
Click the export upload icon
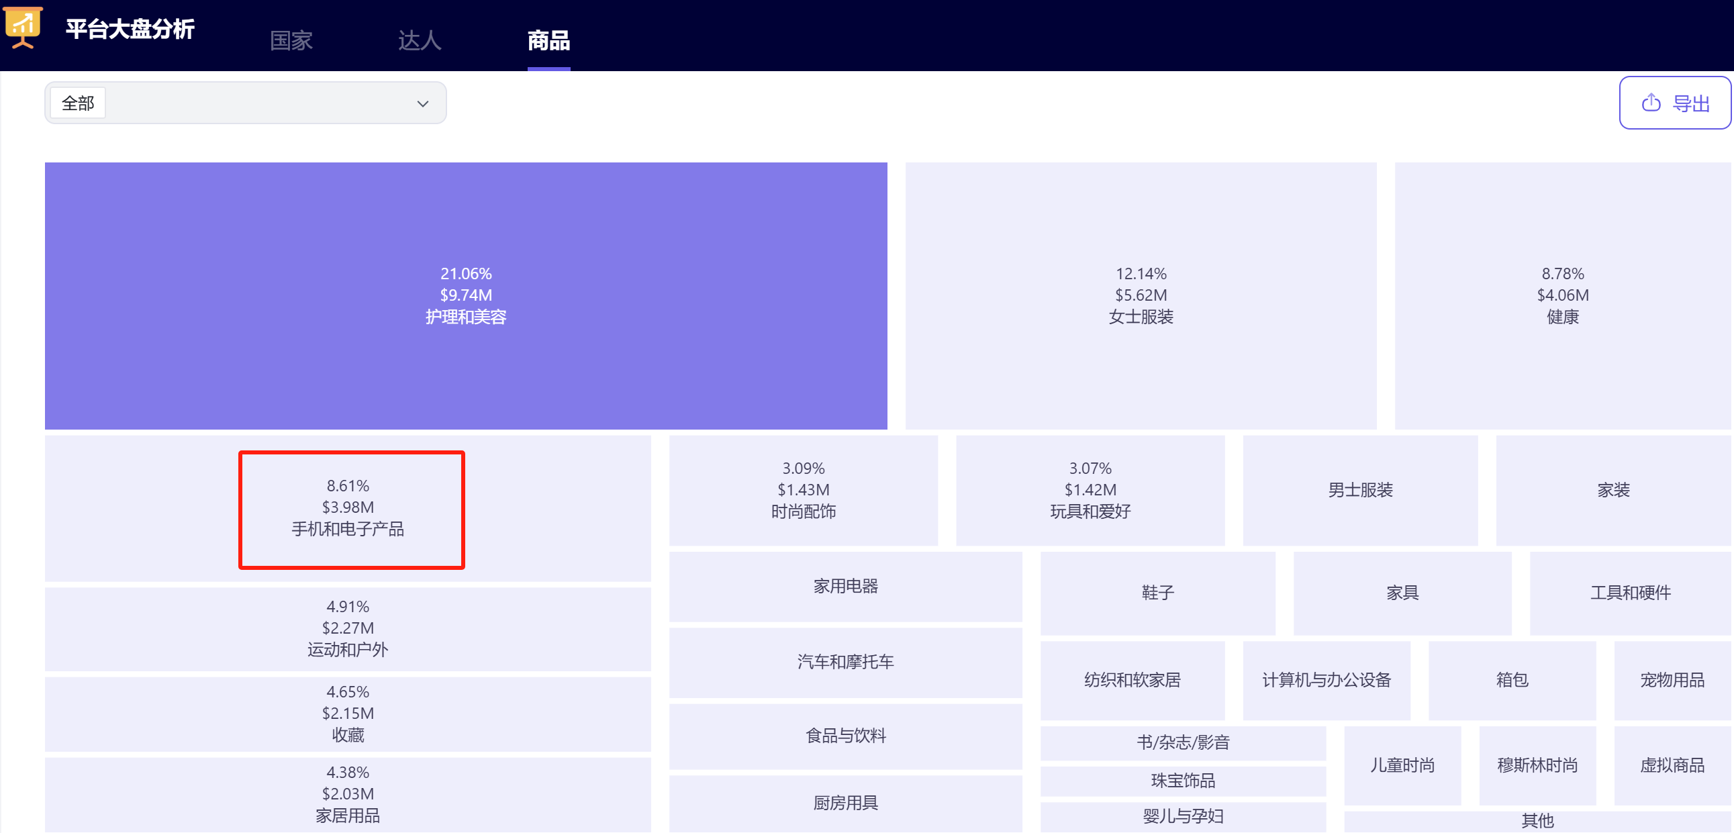click(x=1651, y=103)
